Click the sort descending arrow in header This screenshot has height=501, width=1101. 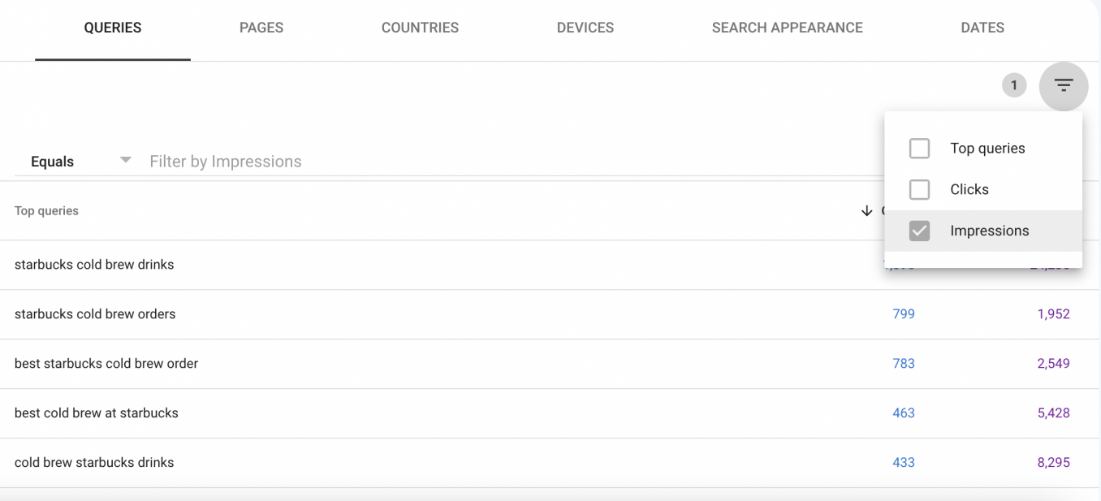pyautogui.click(x=866, y=211)
